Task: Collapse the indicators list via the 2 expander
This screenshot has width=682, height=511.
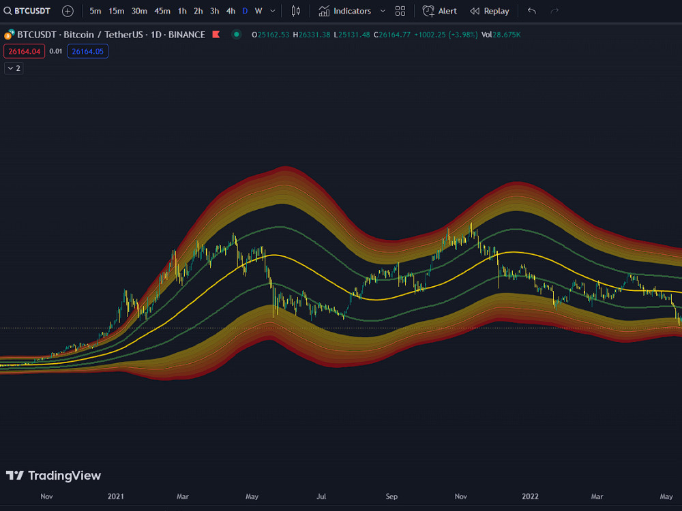Action: [x=14, y=68]
